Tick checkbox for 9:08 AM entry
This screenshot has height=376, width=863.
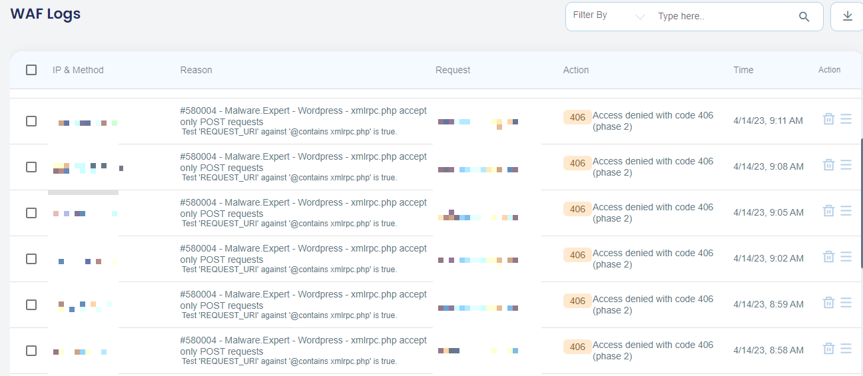click(31, 167)
